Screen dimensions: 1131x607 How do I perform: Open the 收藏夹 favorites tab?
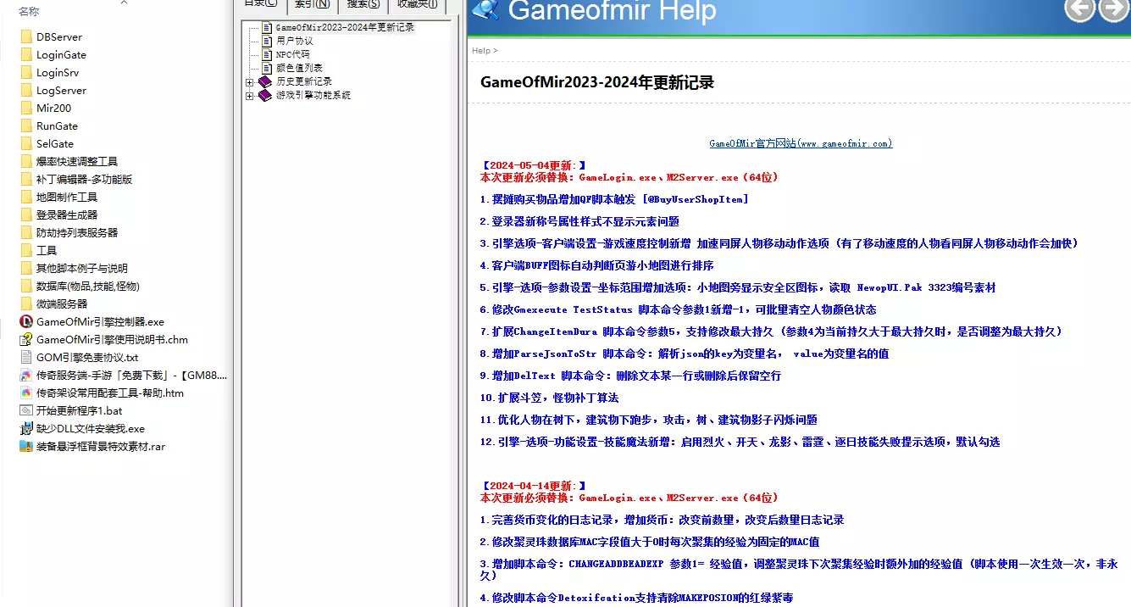coord(417,5)
